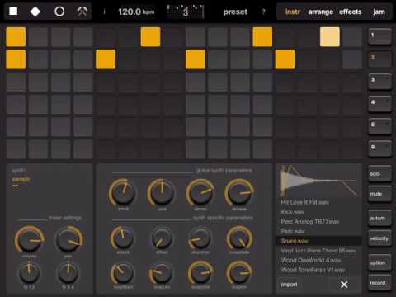Click the pitch knob

click(x=123, y=192)
